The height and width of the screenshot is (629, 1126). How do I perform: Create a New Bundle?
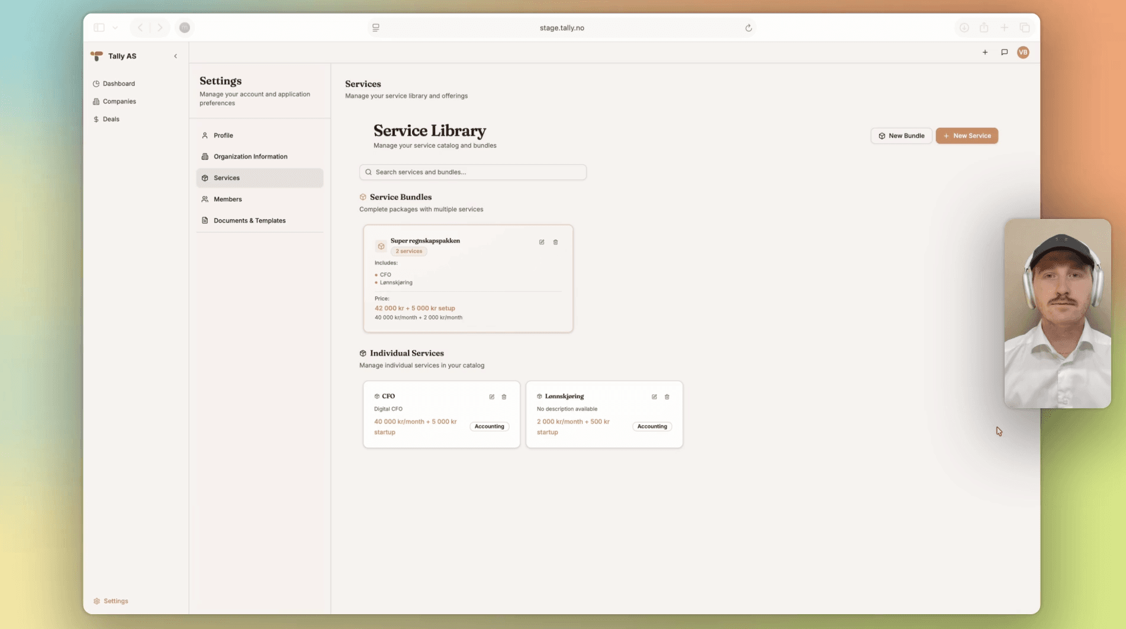[901, 136]
